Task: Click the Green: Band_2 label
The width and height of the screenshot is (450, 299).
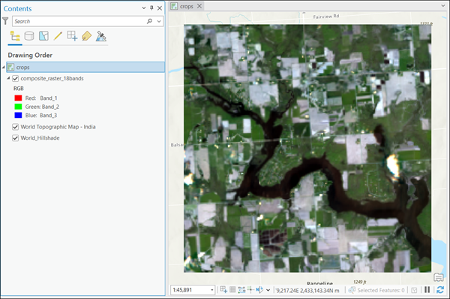Action: pos(42,107)
